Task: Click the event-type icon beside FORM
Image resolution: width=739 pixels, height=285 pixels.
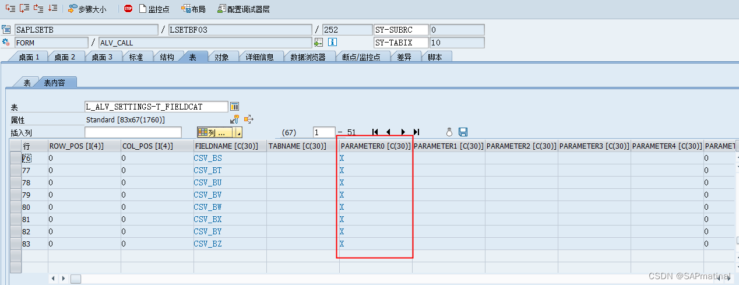Action: click(6, 43)
